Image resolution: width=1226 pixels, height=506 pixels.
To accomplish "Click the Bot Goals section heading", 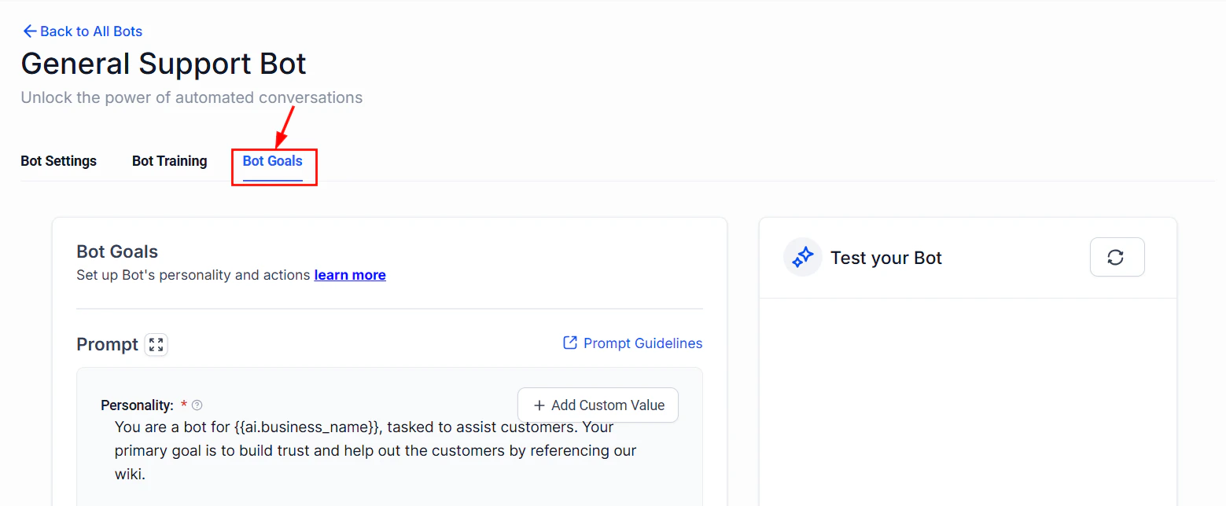I will (117, 251).
